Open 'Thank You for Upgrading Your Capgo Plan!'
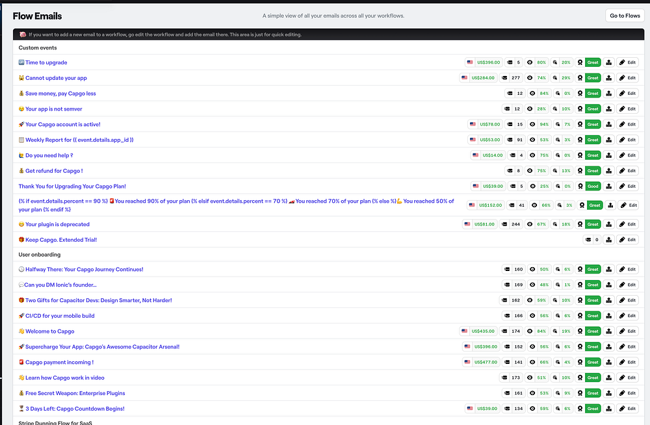This screenshot has width=650, height=425. pos(72,187)
